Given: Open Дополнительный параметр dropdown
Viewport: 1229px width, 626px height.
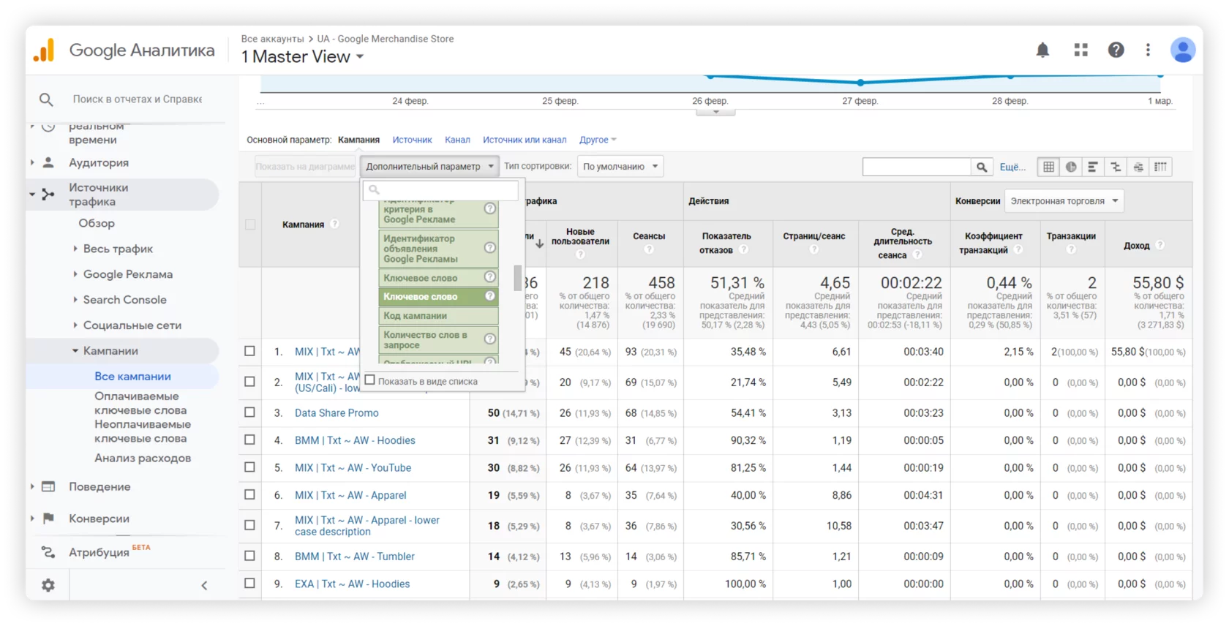Looking at the screenshot, I should [x=429, y=167].
